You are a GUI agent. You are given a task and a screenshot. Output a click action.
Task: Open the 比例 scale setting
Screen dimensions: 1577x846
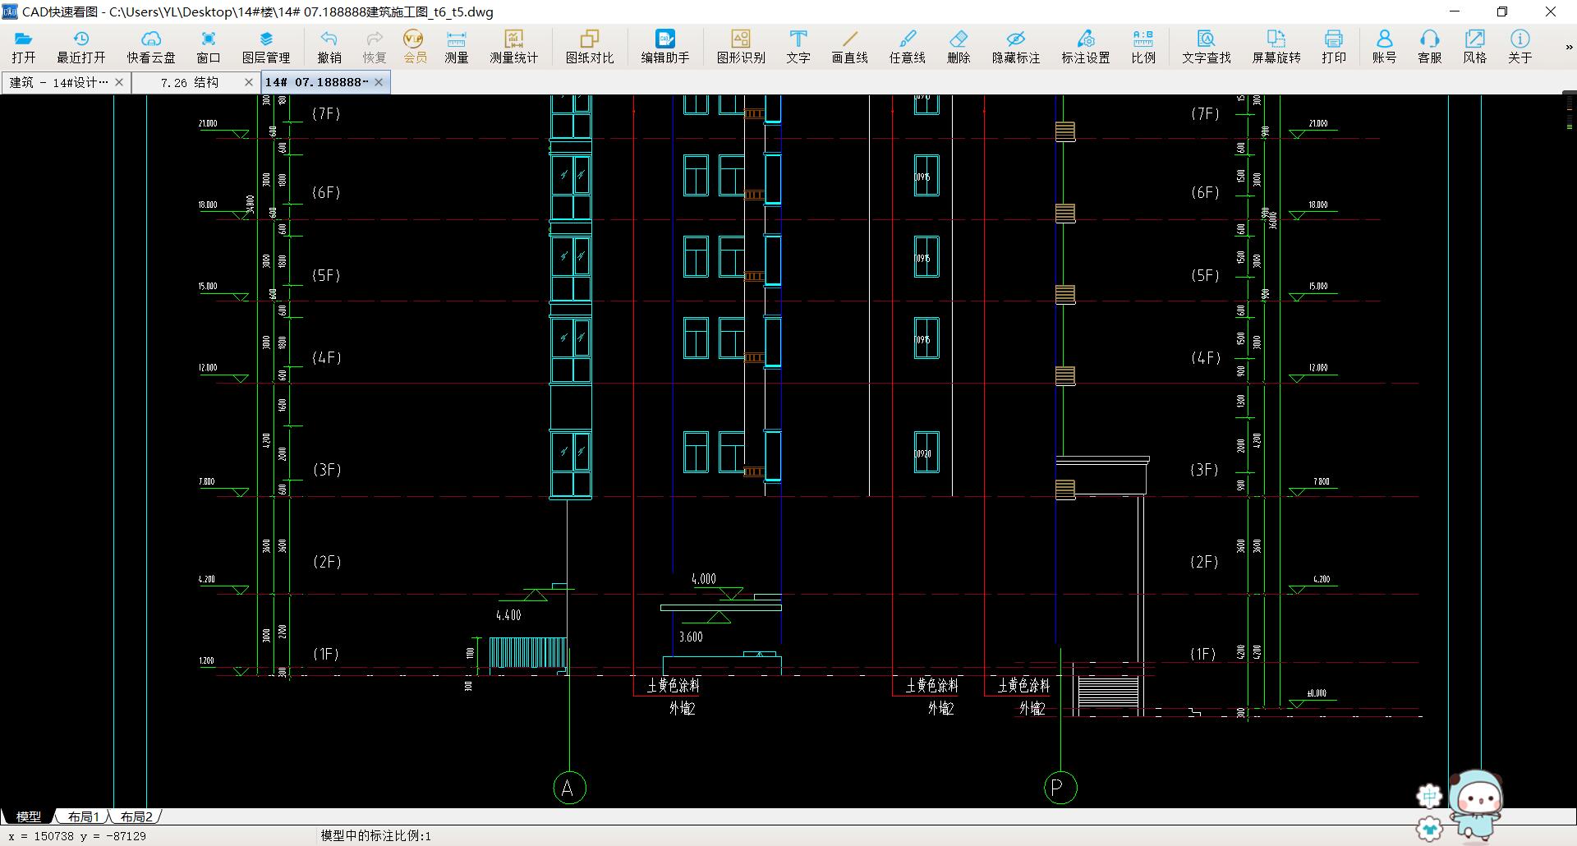coord(1143,47)
